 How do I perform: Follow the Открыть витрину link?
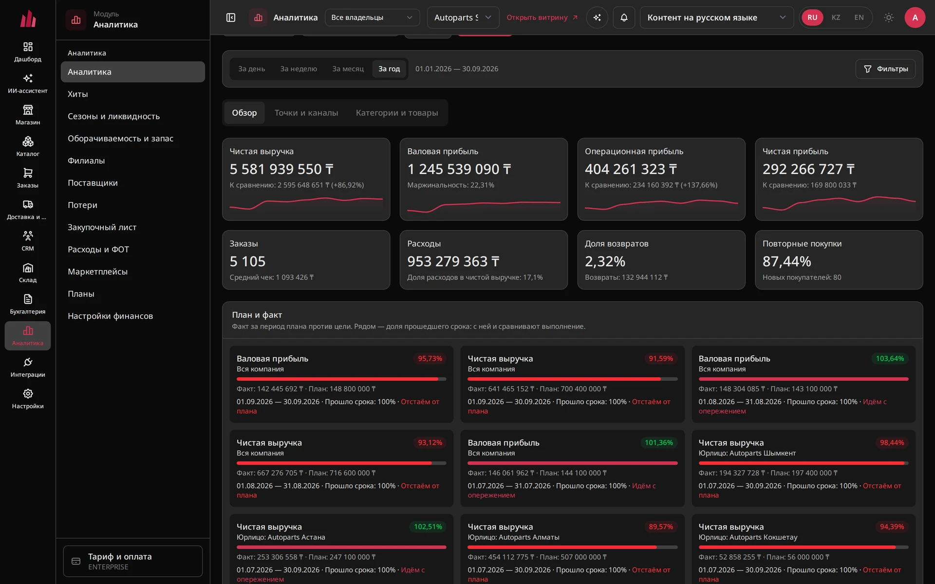(x=542, y=18)
